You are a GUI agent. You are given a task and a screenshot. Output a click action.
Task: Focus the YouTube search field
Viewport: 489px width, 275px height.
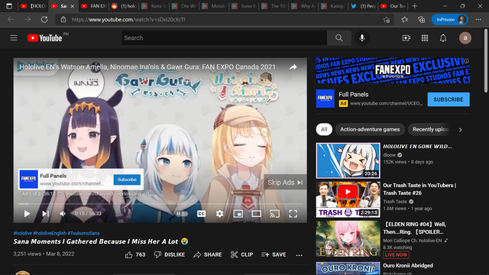click(x=224, y=38)
